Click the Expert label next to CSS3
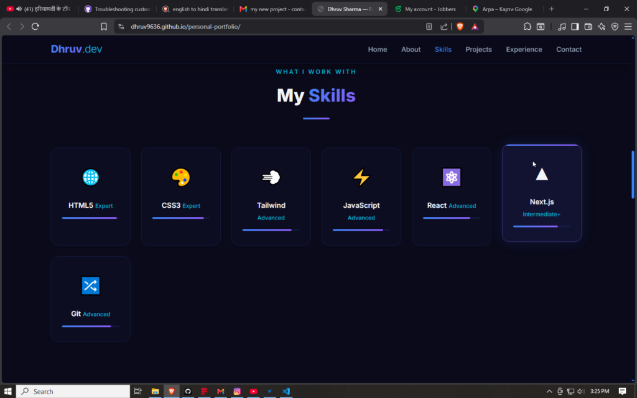637x398 pixels. tap(192, 206)
